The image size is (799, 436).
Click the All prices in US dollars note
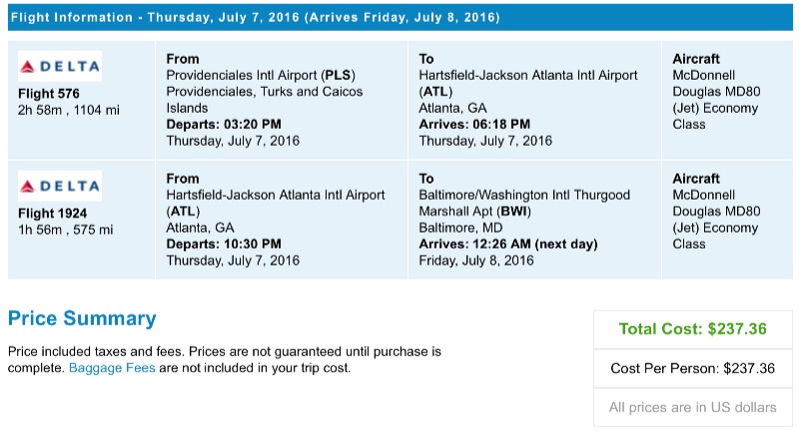(x=692, y=407)
